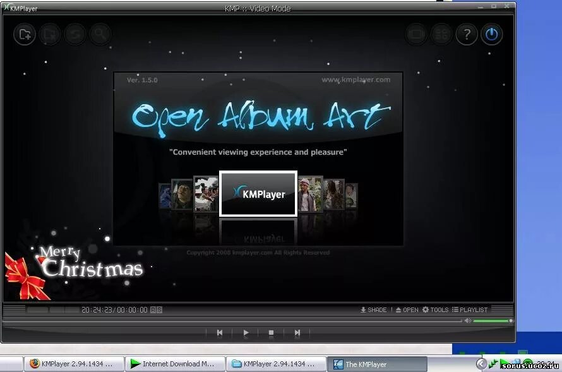Open help with the question mark icon
This screenshot has height=372, width=562.
coord(467,34)
